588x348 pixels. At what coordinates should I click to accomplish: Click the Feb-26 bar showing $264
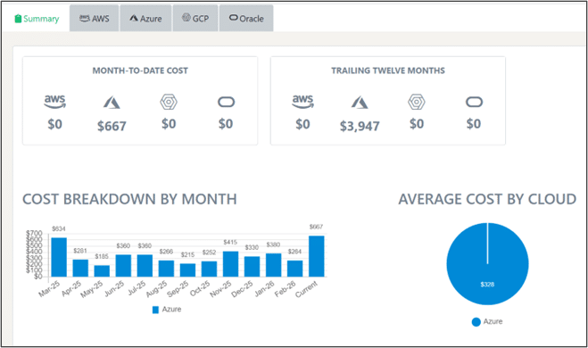pyautogui.click(x=294, y=269)
